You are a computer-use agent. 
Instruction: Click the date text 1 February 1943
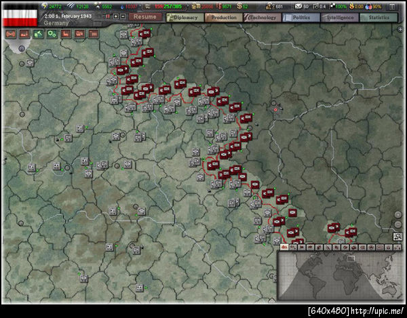coord(68,16)
